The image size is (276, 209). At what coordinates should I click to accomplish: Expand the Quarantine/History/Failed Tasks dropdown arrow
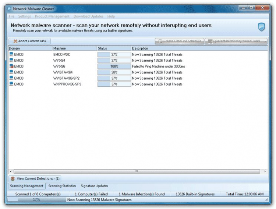coord(265,41)
